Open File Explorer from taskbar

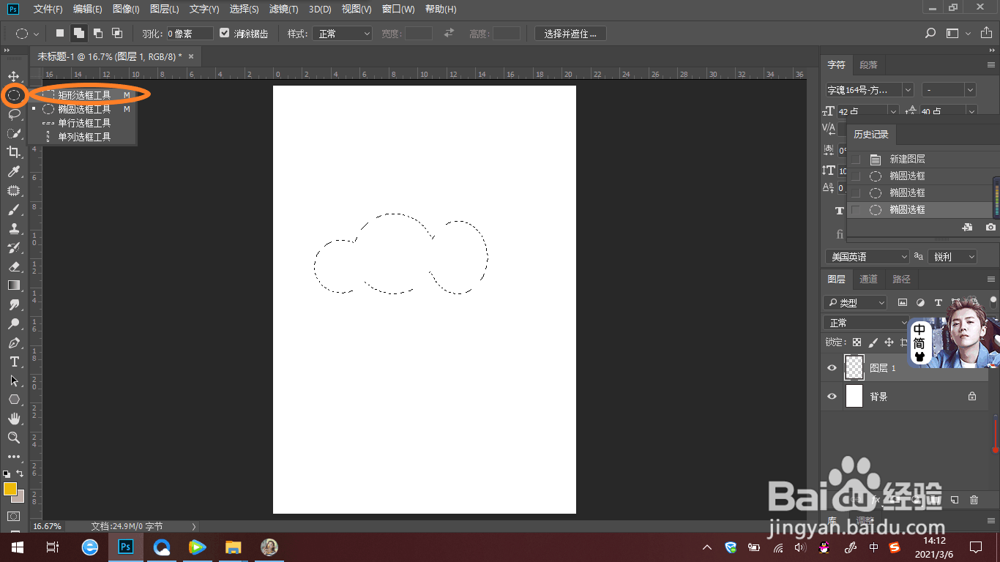234,547
